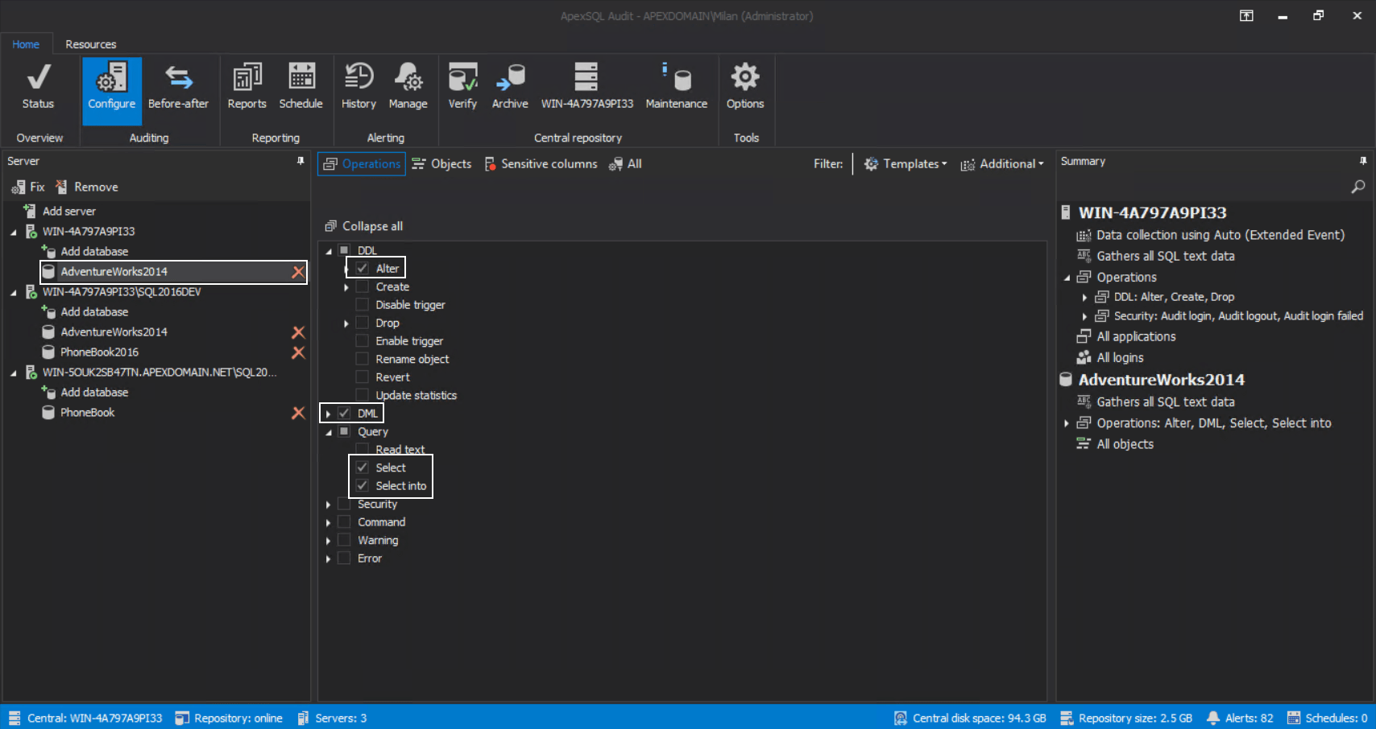Open the Archive tool
This screenshot has height=729, width=1376.
(x=509, y=84)
